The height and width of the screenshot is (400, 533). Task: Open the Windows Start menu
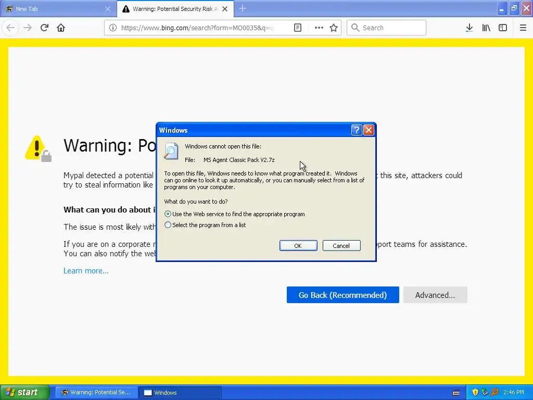coord(24,392)
